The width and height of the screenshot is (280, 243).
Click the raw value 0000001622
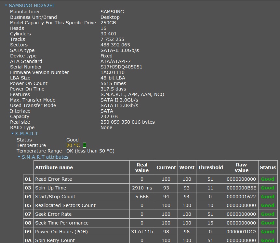[241, 197]
